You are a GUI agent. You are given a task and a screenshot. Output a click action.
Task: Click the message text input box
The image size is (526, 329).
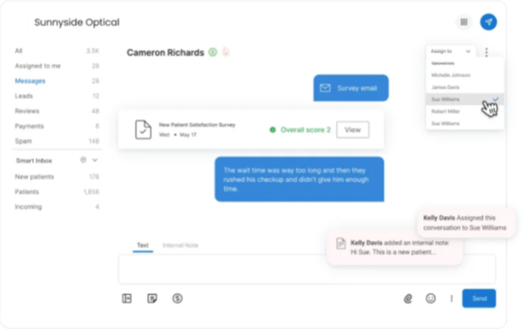tap(307, 269)
